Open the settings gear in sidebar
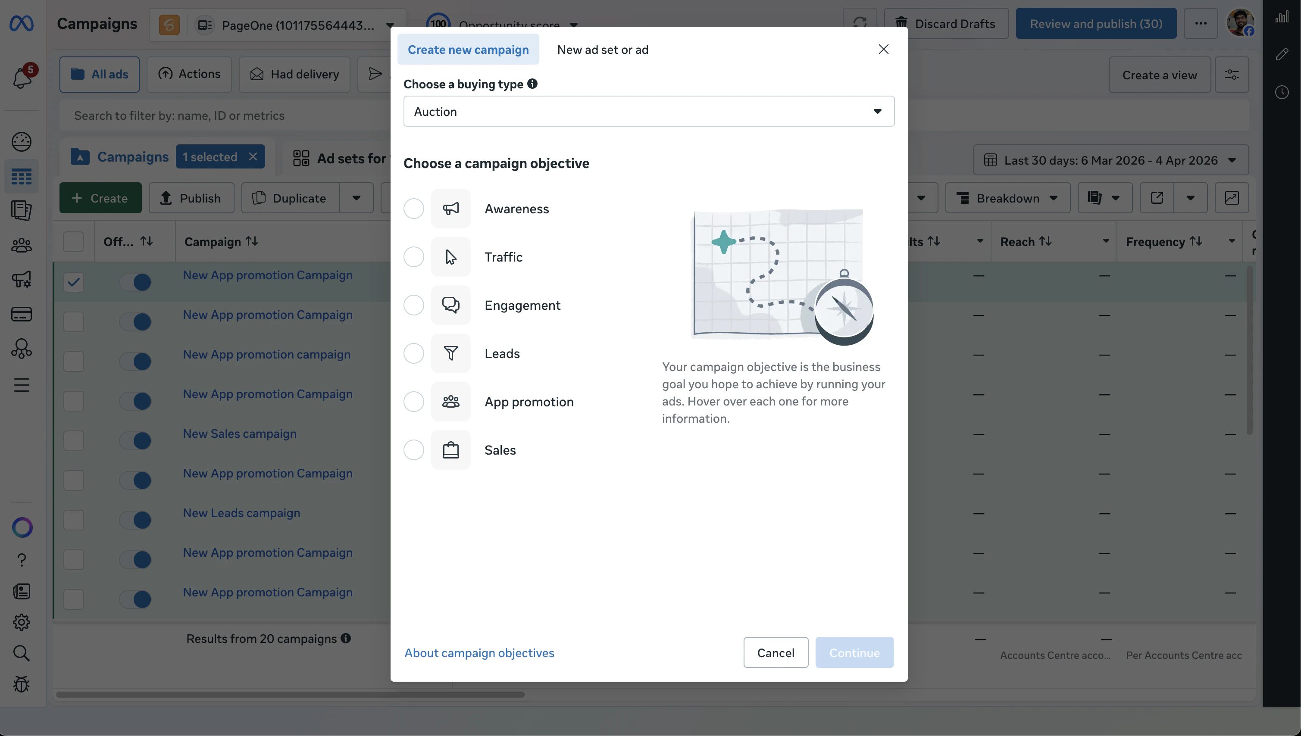 [x=21, y=622]
